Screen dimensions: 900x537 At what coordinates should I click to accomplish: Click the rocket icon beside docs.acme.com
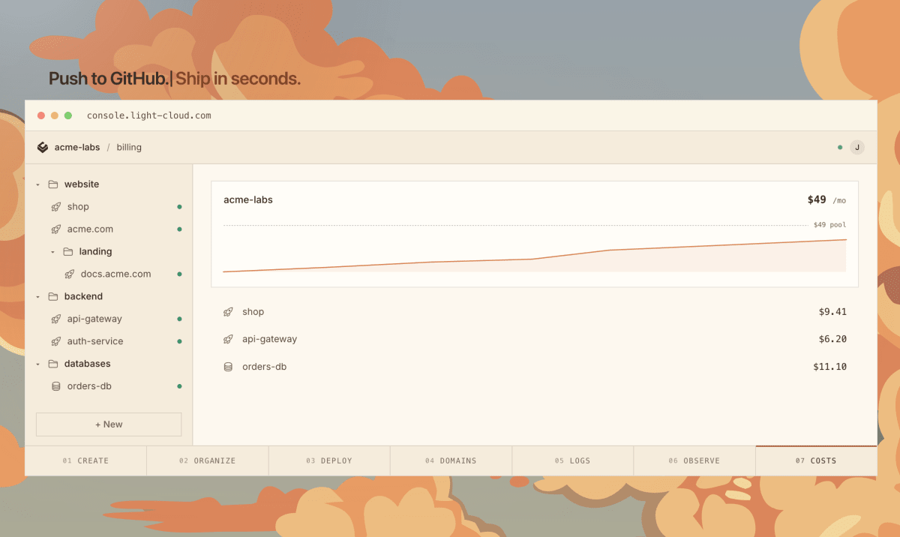click(x=70, y=274)
